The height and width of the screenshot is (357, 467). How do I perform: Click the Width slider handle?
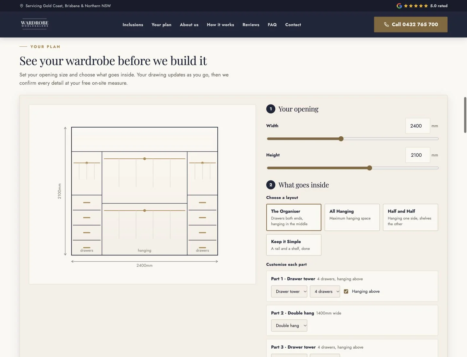coord(341,139)
